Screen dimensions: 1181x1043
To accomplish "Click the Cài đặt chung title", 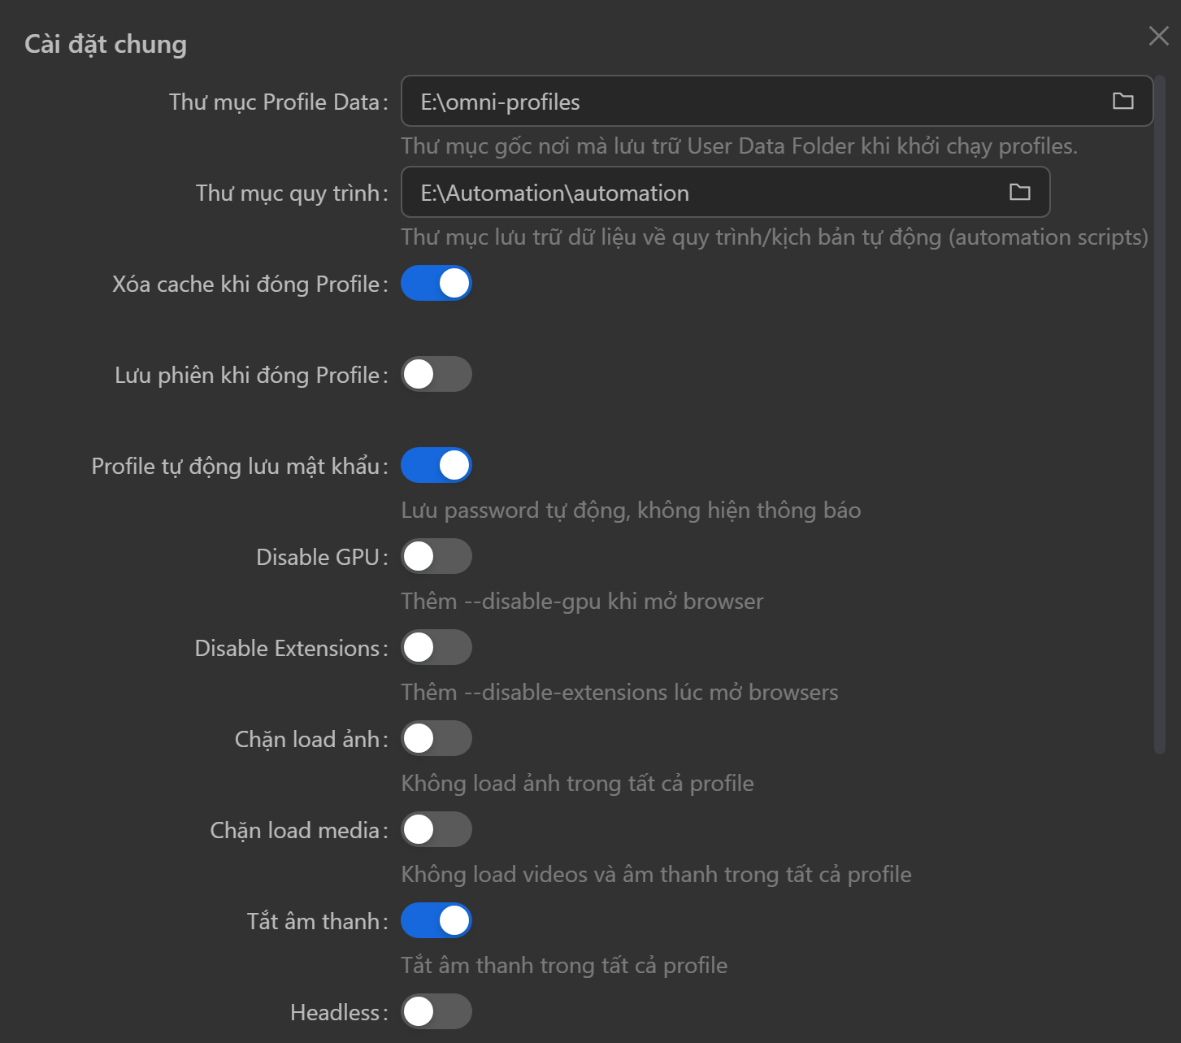I will click(106, 44).
